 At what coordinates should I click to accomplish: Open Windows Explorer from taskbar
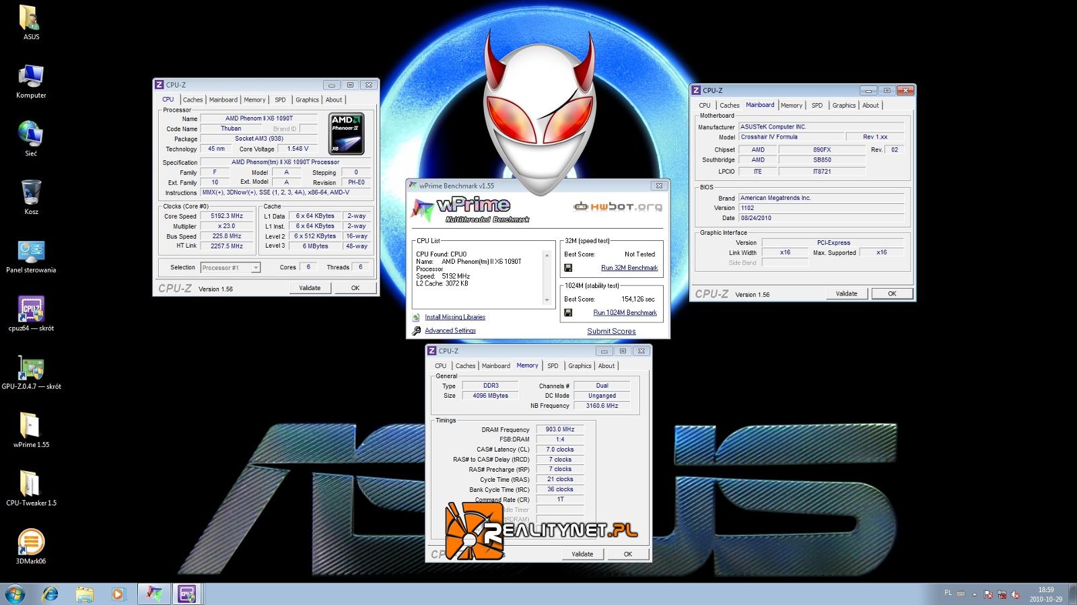[84, 594]
